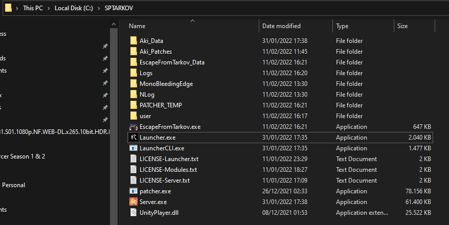This screenshot has width=449, height=225.
Task: Select the EscapeFromTarkov_Data folder icon
Action: point(133,62)
